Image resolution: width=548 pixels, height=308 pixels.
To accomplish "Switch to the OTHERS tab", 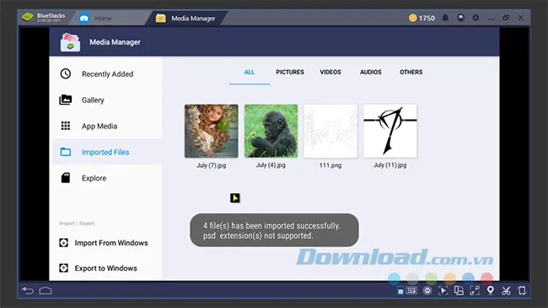I will tap(411, 72).
